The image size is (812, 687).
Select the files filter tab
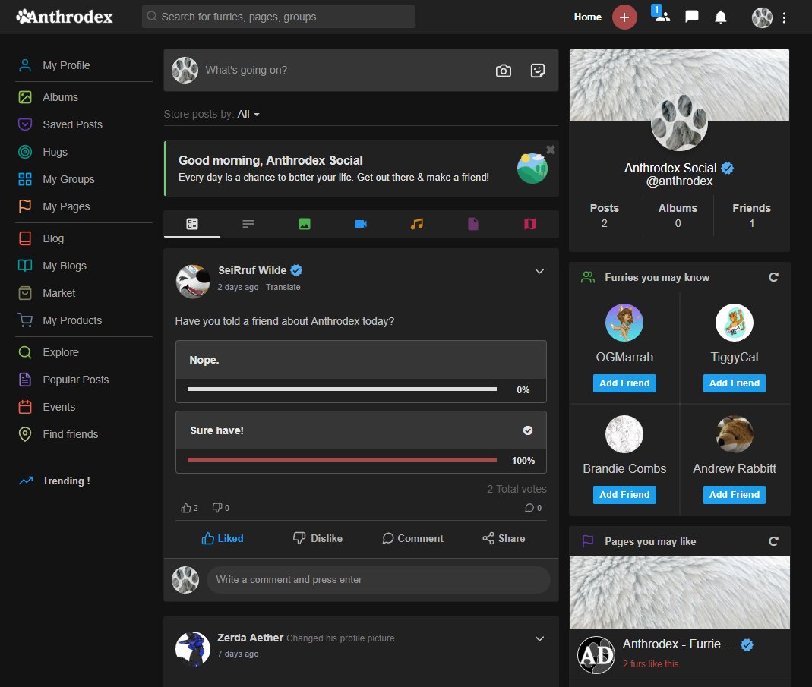473,224
